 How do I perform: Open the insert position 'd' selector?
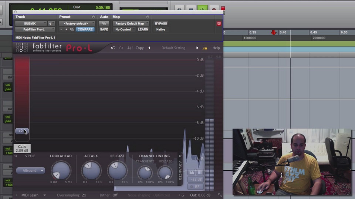(51, 24)
